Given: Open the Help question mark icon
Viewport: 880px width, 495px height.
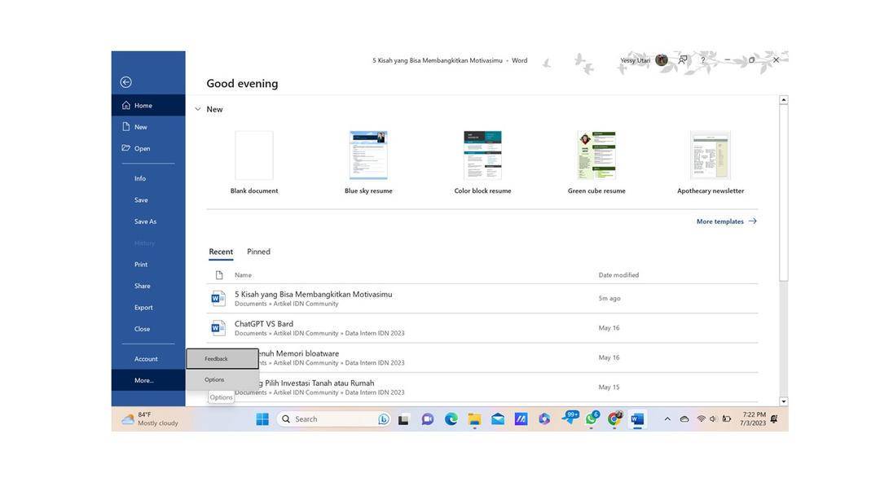Looking at the screenshot, I should coord(702,60).
